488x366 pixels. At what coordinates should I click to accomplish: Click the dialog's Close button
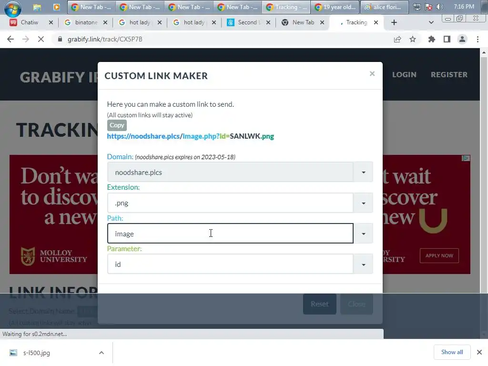(356, 304)
